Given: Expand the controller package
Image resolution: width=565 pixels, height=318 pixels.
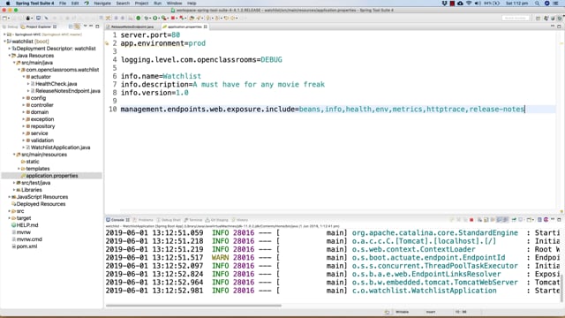Looking at the screenshot, I should tap(24, 105).
